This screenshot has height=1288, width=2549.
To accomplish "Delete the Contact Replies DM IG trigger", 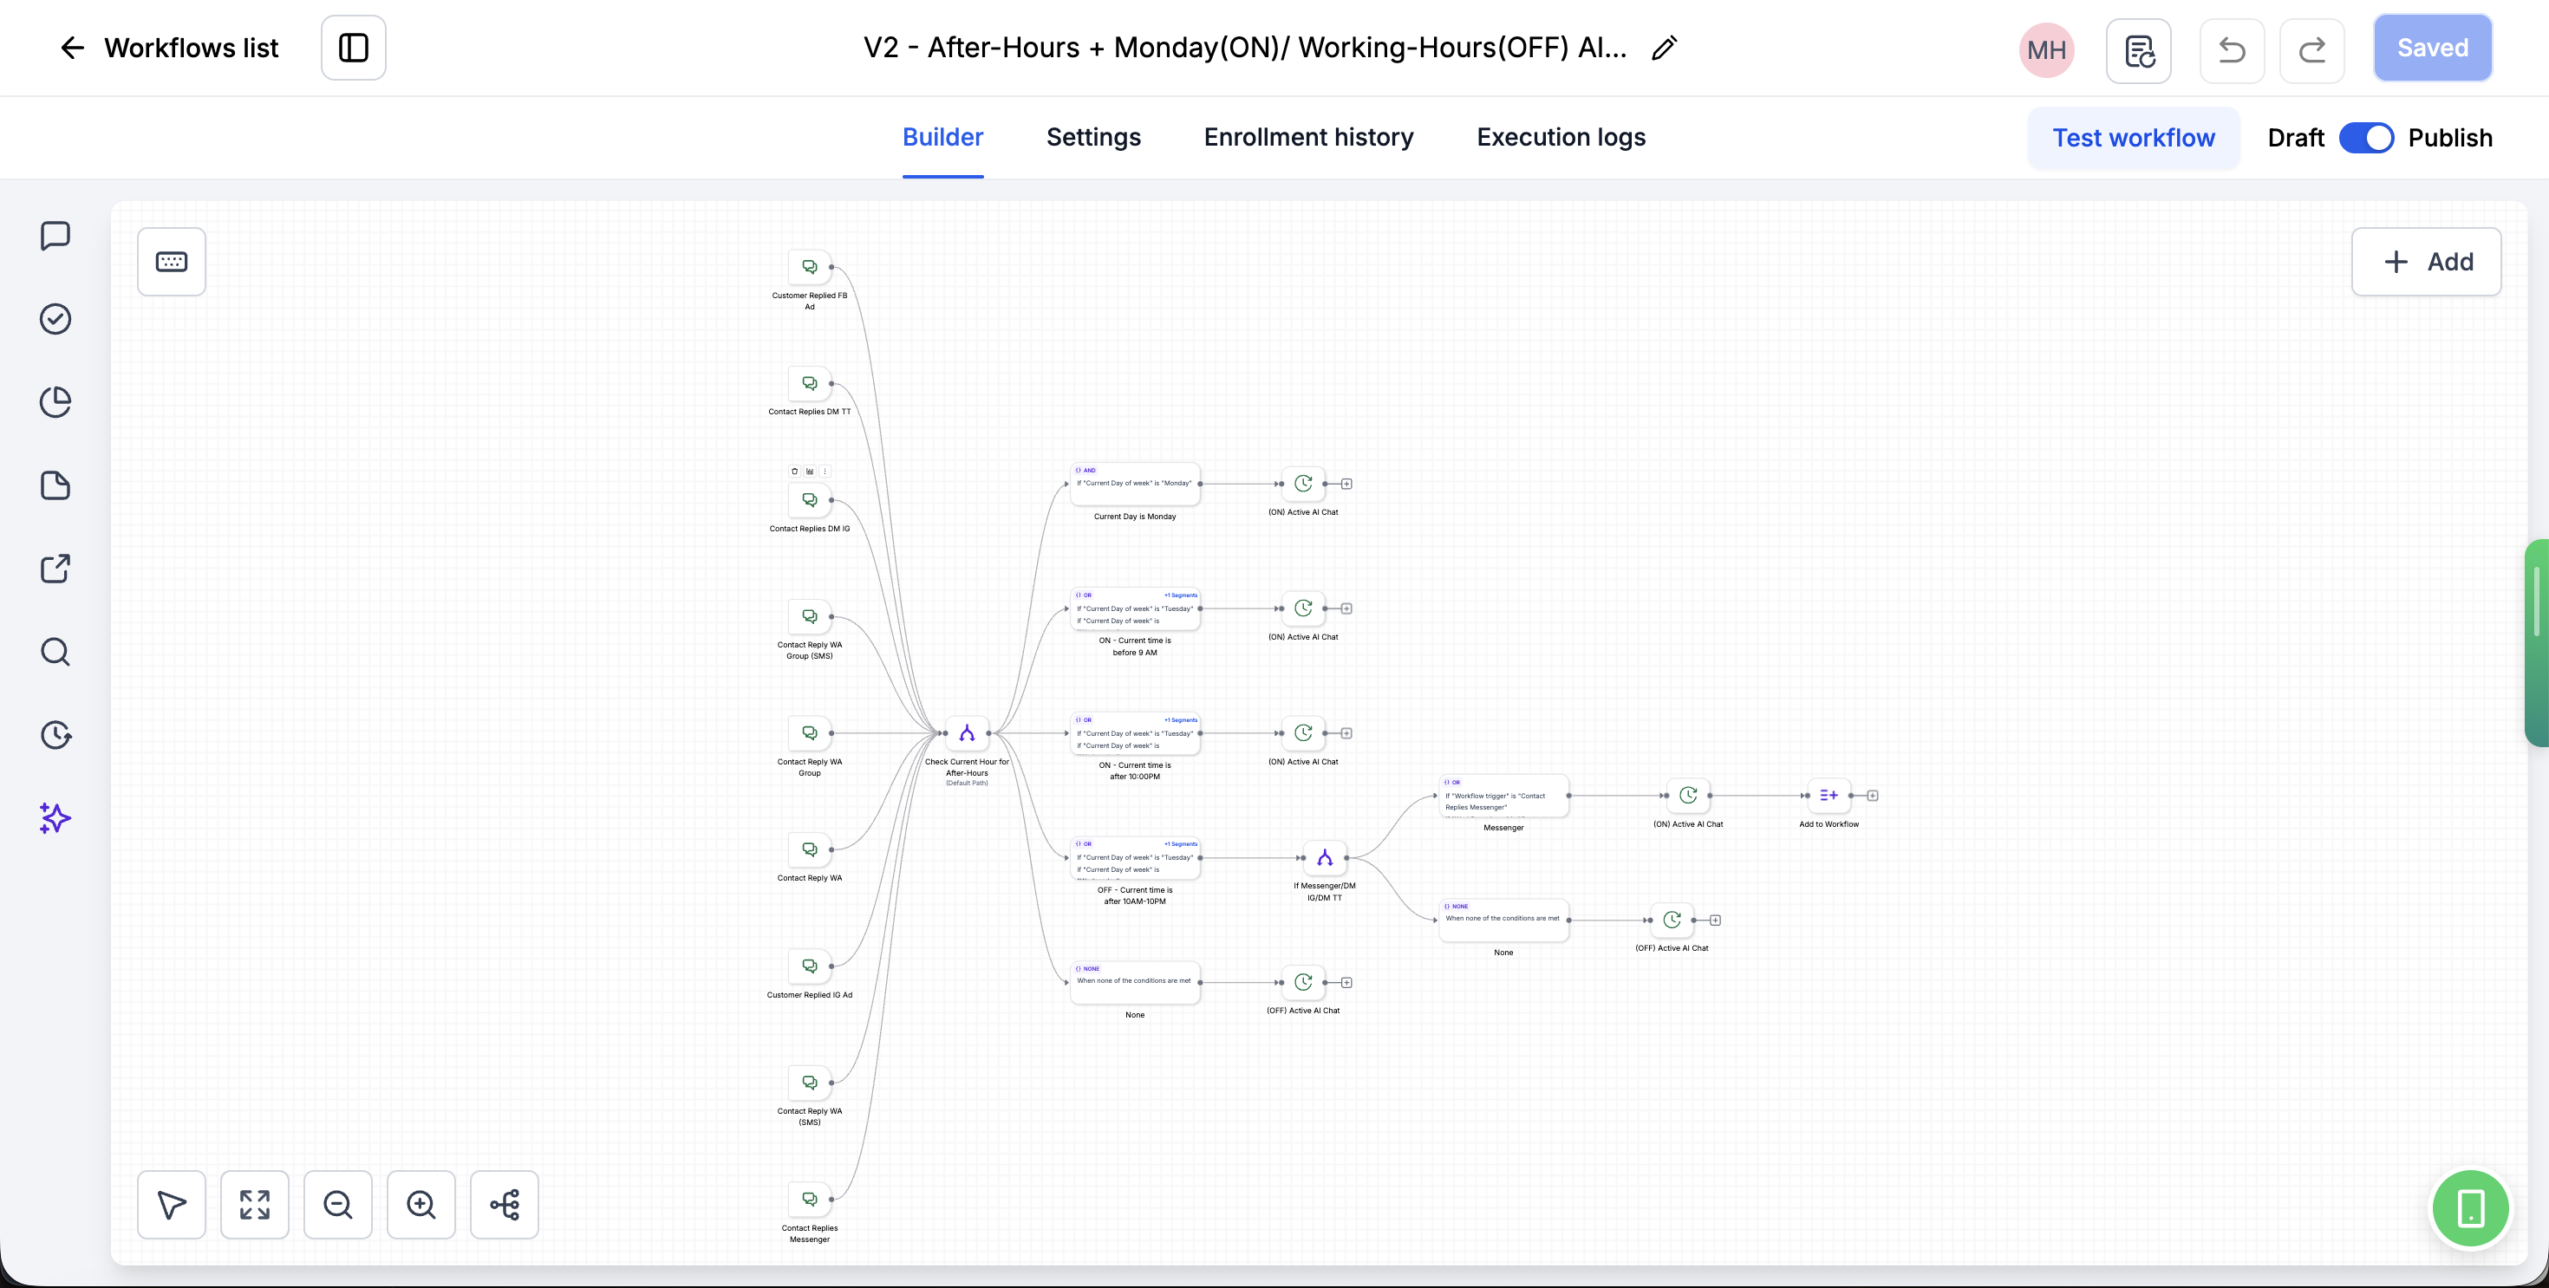I will pyautogui.click(x=794, y=471).
